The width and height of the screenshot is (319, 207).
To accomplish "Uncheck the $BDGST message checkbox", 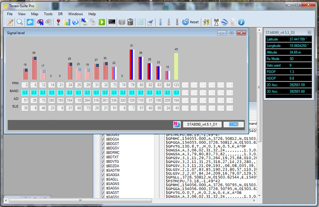I will (x=103, y=144).
